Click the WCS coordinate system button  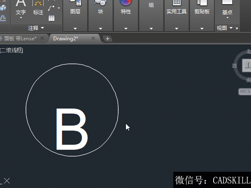pyautogui.click(x=244, y=91)
